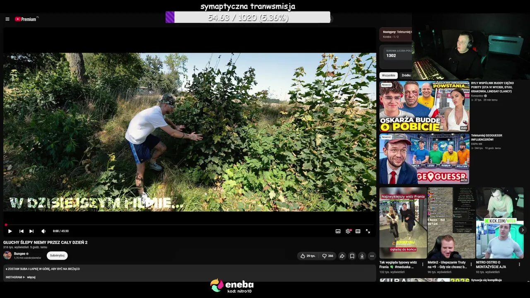Viewport: 530px width, 298px height.
Task: Select the 'Wszystkie' filter chip
Action: 388,75
